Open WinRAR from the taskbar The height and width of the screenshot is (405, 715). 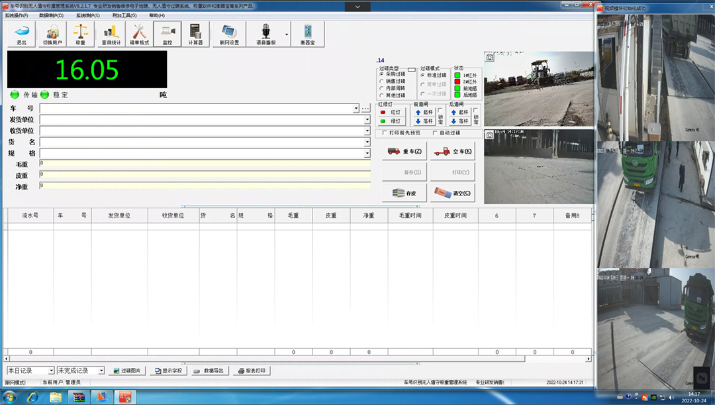click(x=79, y=397)
